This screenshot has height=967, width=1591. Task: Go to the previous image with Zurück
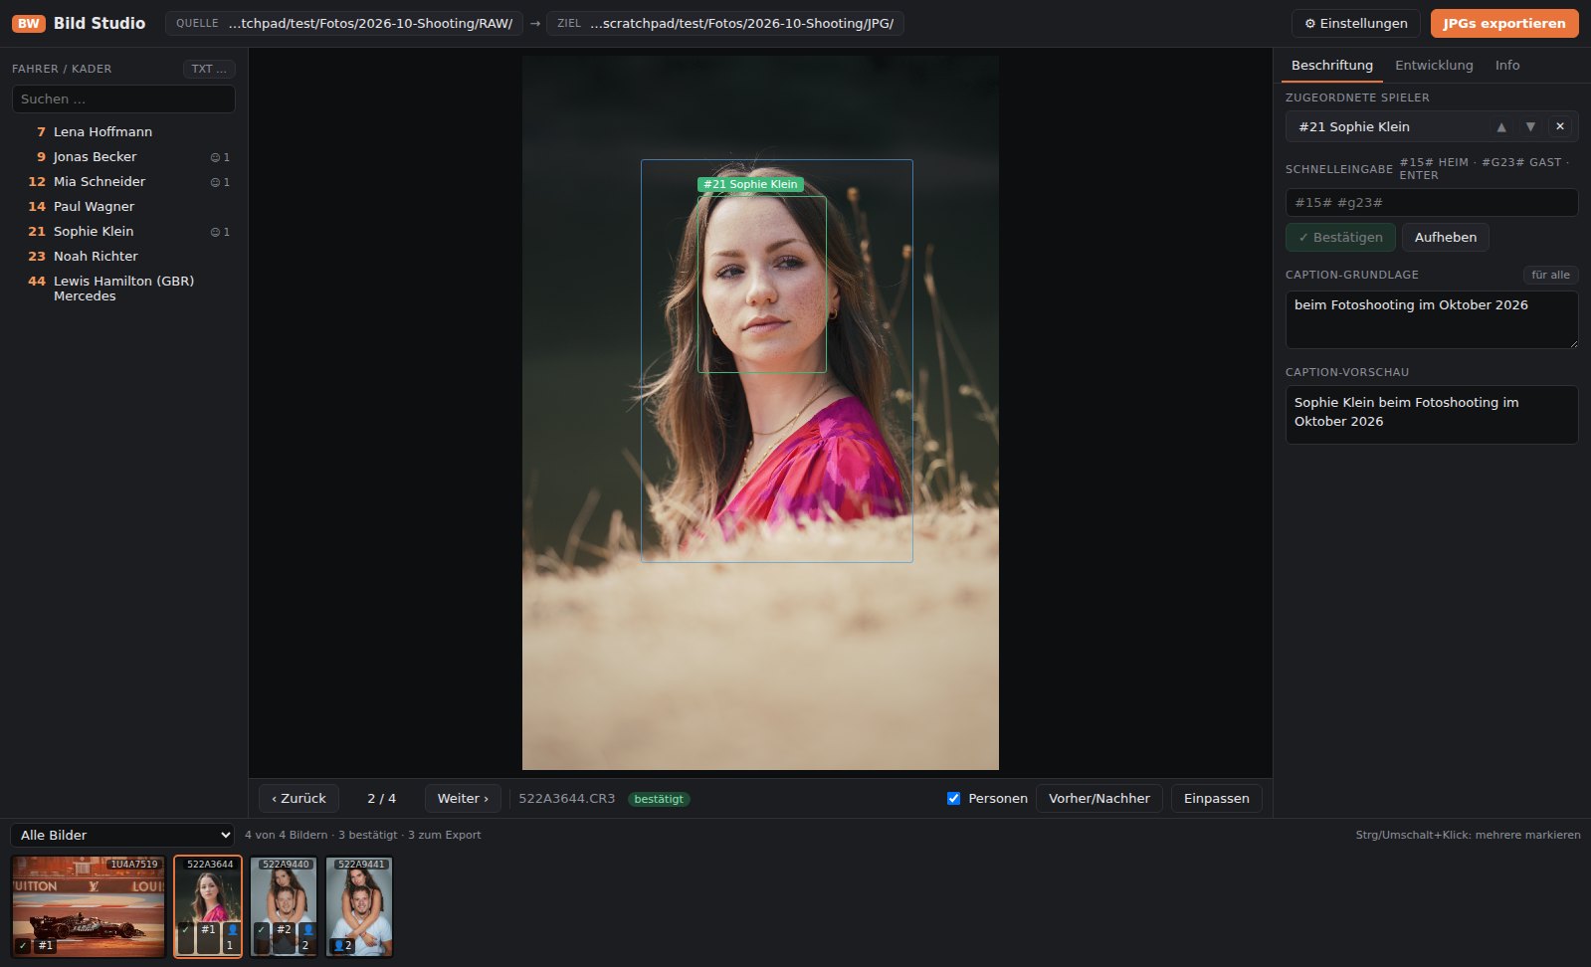click(299, 798)
